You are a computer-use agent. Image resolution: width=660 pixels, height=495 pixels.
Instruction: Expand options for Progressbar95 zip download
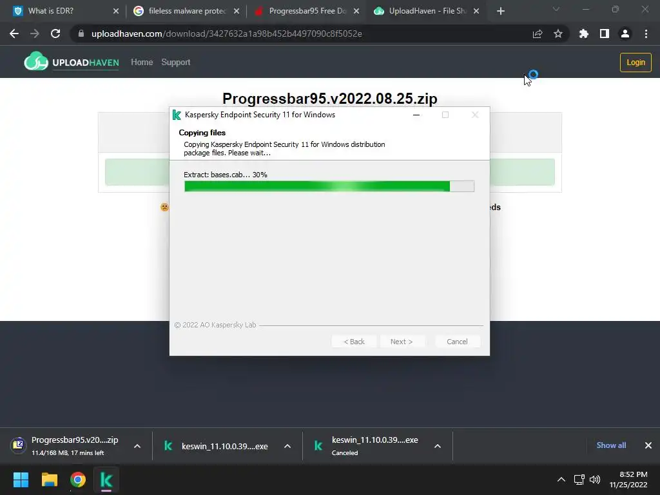click(137, 446)
